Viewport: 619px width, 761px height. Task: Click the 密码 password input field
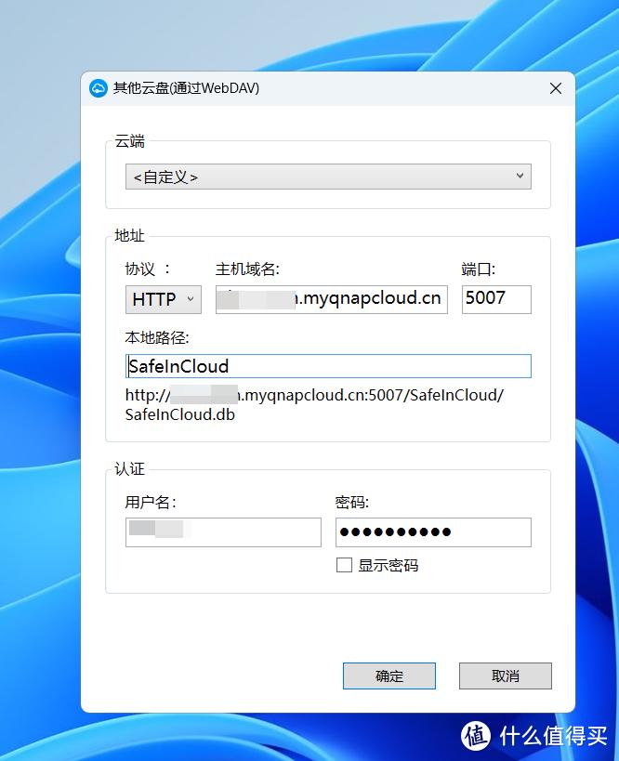tap(433, 532)
